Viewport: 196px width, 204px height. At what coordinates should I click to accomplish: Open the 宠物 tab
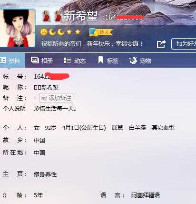click(x=140, y=61)
